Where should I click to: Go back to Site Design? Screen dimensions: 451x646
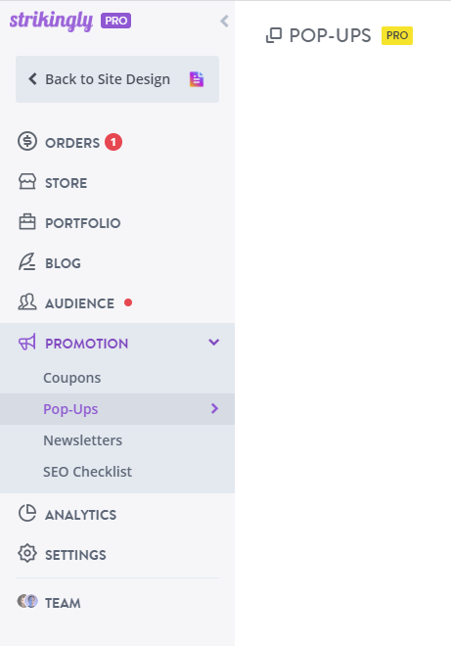(x=117, y=79)
